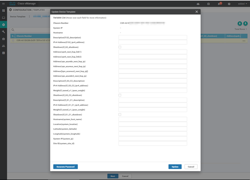
Task: Click IPv4 Address(if_G1_C1_ipv4_address) input
Action: click(x=153, y=105)
